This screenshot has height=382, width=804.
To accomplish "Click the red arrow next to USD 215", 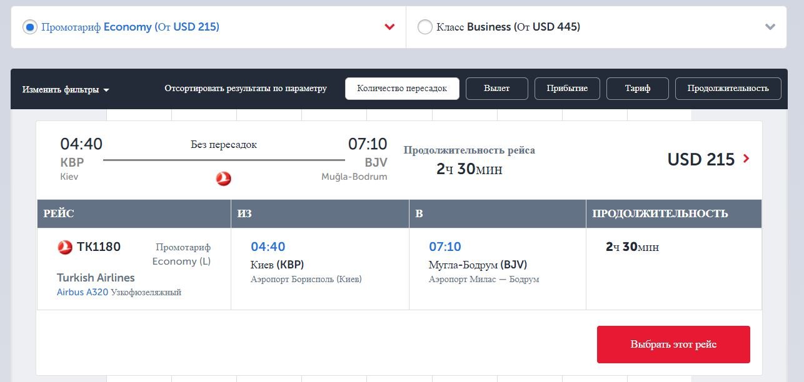I will (x=746, y=159).
